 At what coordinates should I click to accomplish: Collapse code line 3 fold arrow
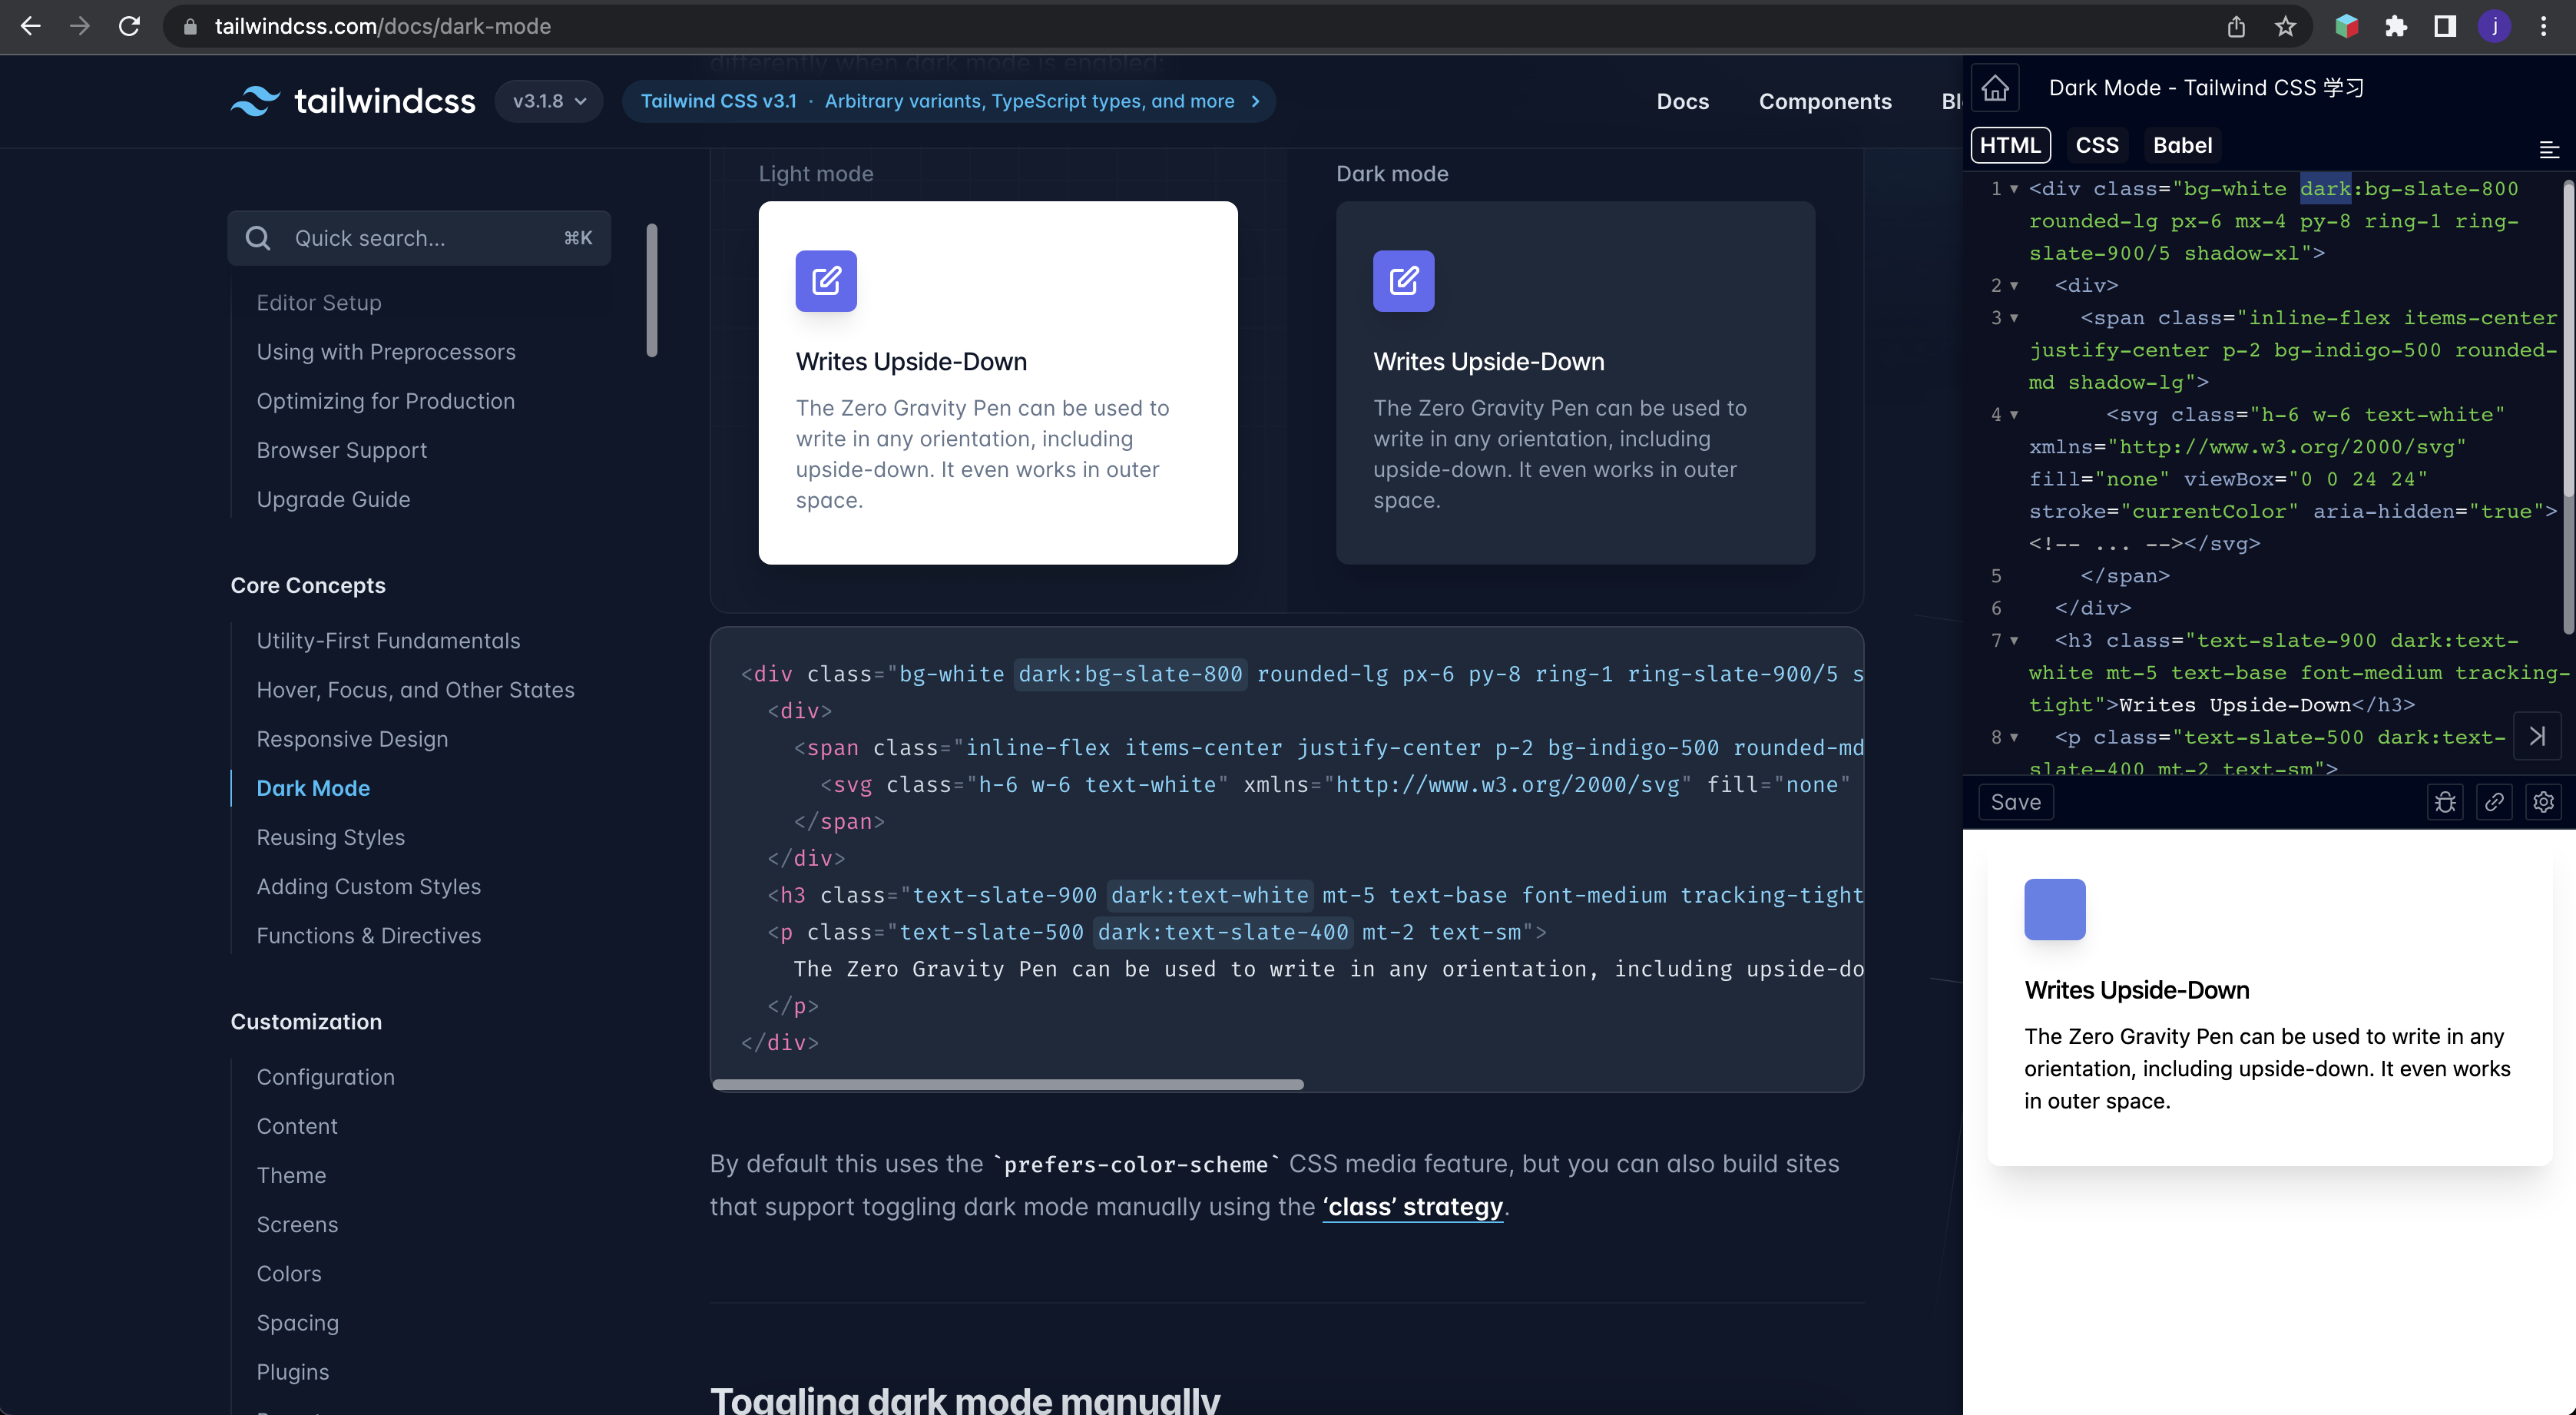point(2014,318)
